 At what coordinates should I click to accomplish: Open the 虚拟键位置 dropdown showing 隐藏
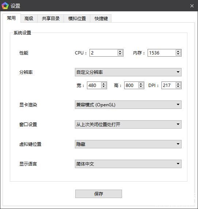tap(128, 144)
